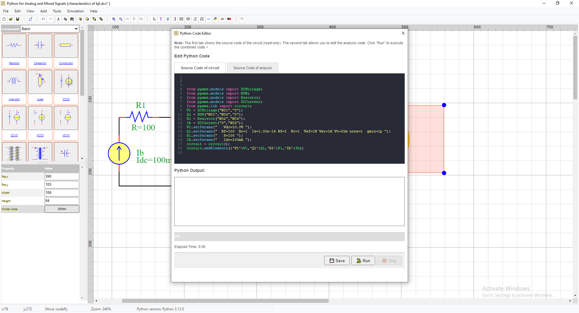The image size is (579, 313).
Task: Click the 'Zoom: 240%' status text
Action: click(101, 309)
